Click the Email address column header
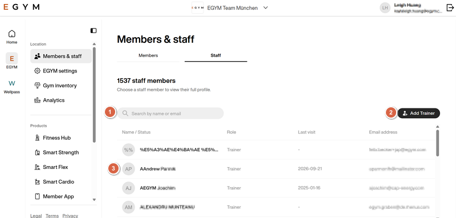The height and width of the screenshot is (218, 456). tap(383, 132)
